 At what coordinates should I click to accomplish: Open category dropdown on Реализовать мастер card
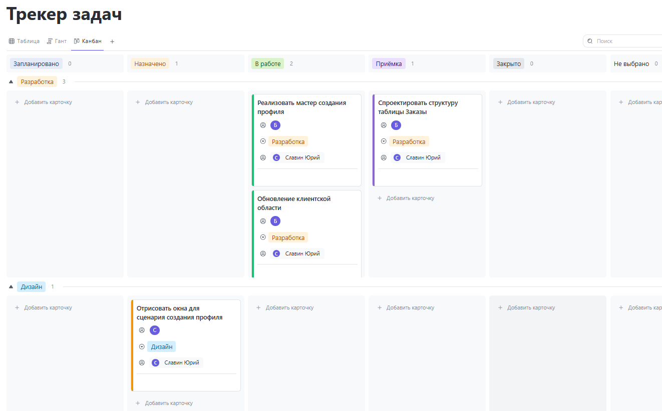pyautogui.click(x=263, y=141)
